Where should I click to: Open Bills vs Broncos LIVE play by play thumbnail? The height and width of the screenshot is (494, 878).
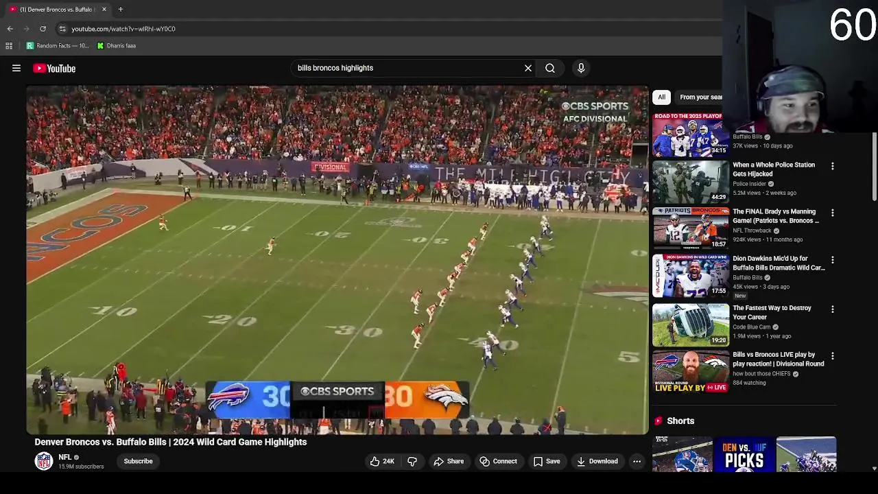690,371
